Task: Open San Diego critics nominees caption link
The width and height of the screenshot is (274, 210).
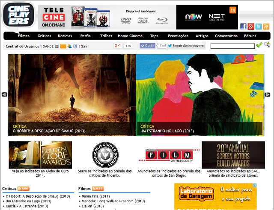Action: [169, 173]
